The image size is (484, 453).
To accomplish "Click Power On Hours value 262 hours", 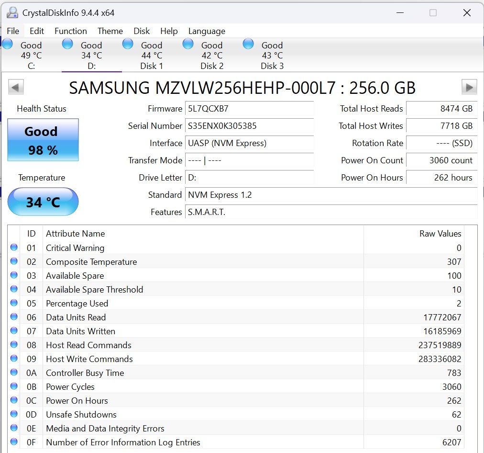I will tap(442, 178).
